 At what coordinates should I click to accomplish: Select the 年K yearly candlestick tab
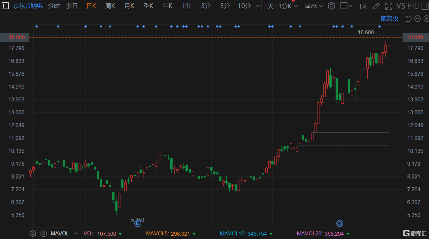pos(167,6)
